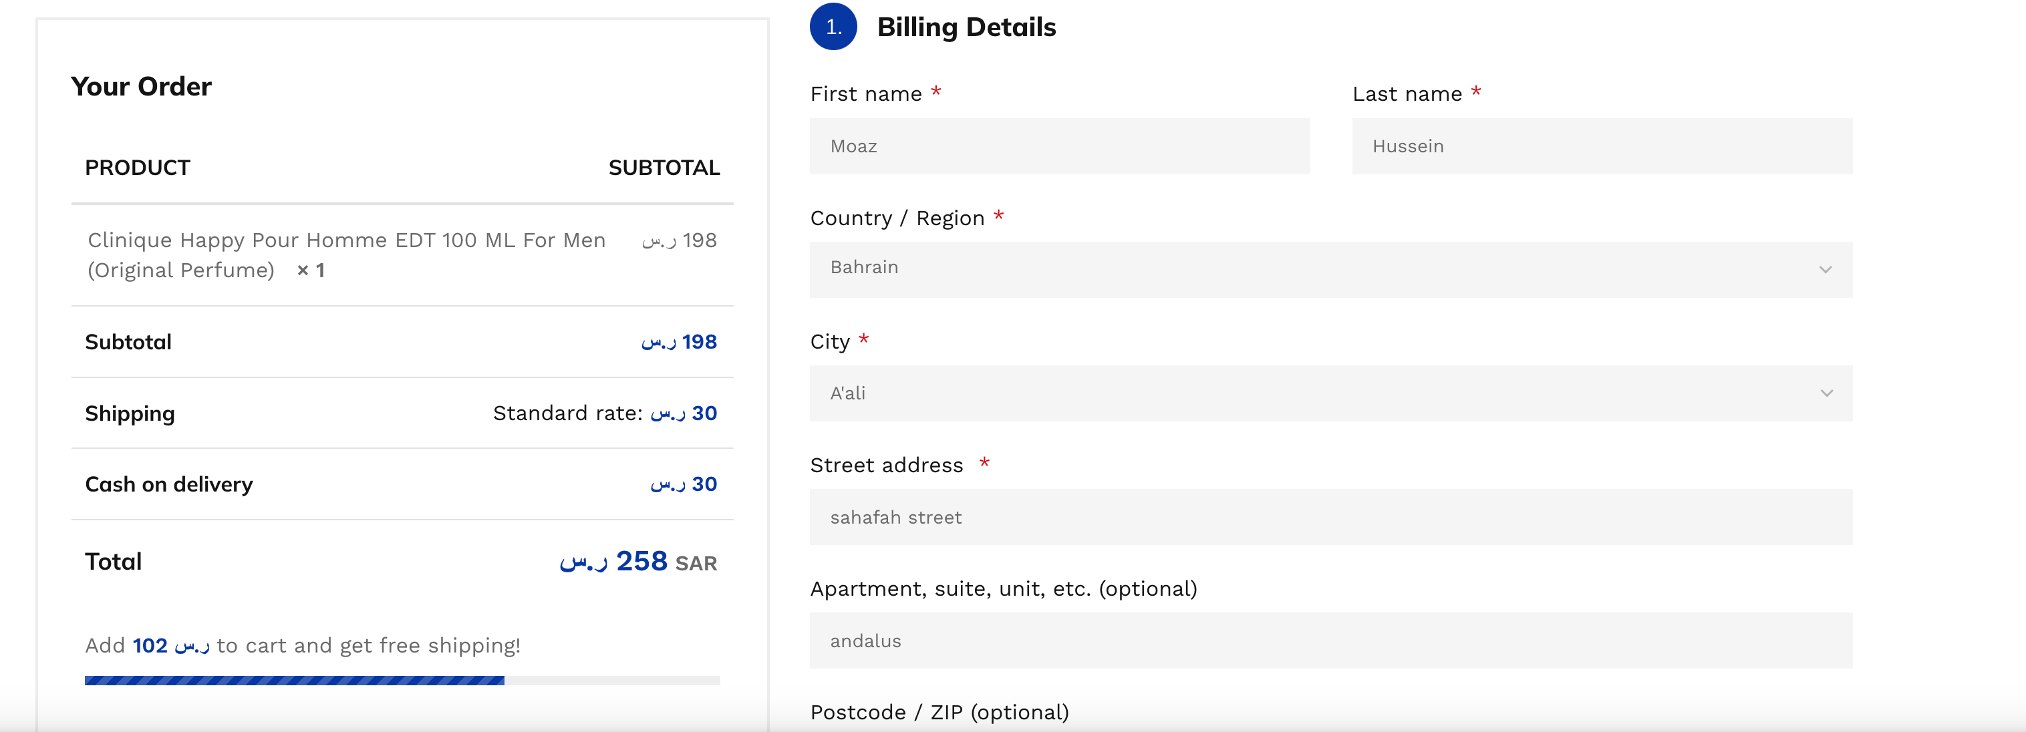Click the SUBTOTAL column header
Image resolution: width=2026 pixels, height=732 pixels.
[x=664, y=168]
